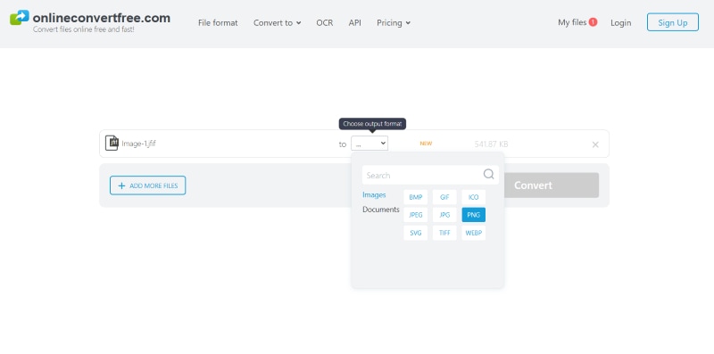
Task: Choose TIFF output format
Action: coord(444,233)
